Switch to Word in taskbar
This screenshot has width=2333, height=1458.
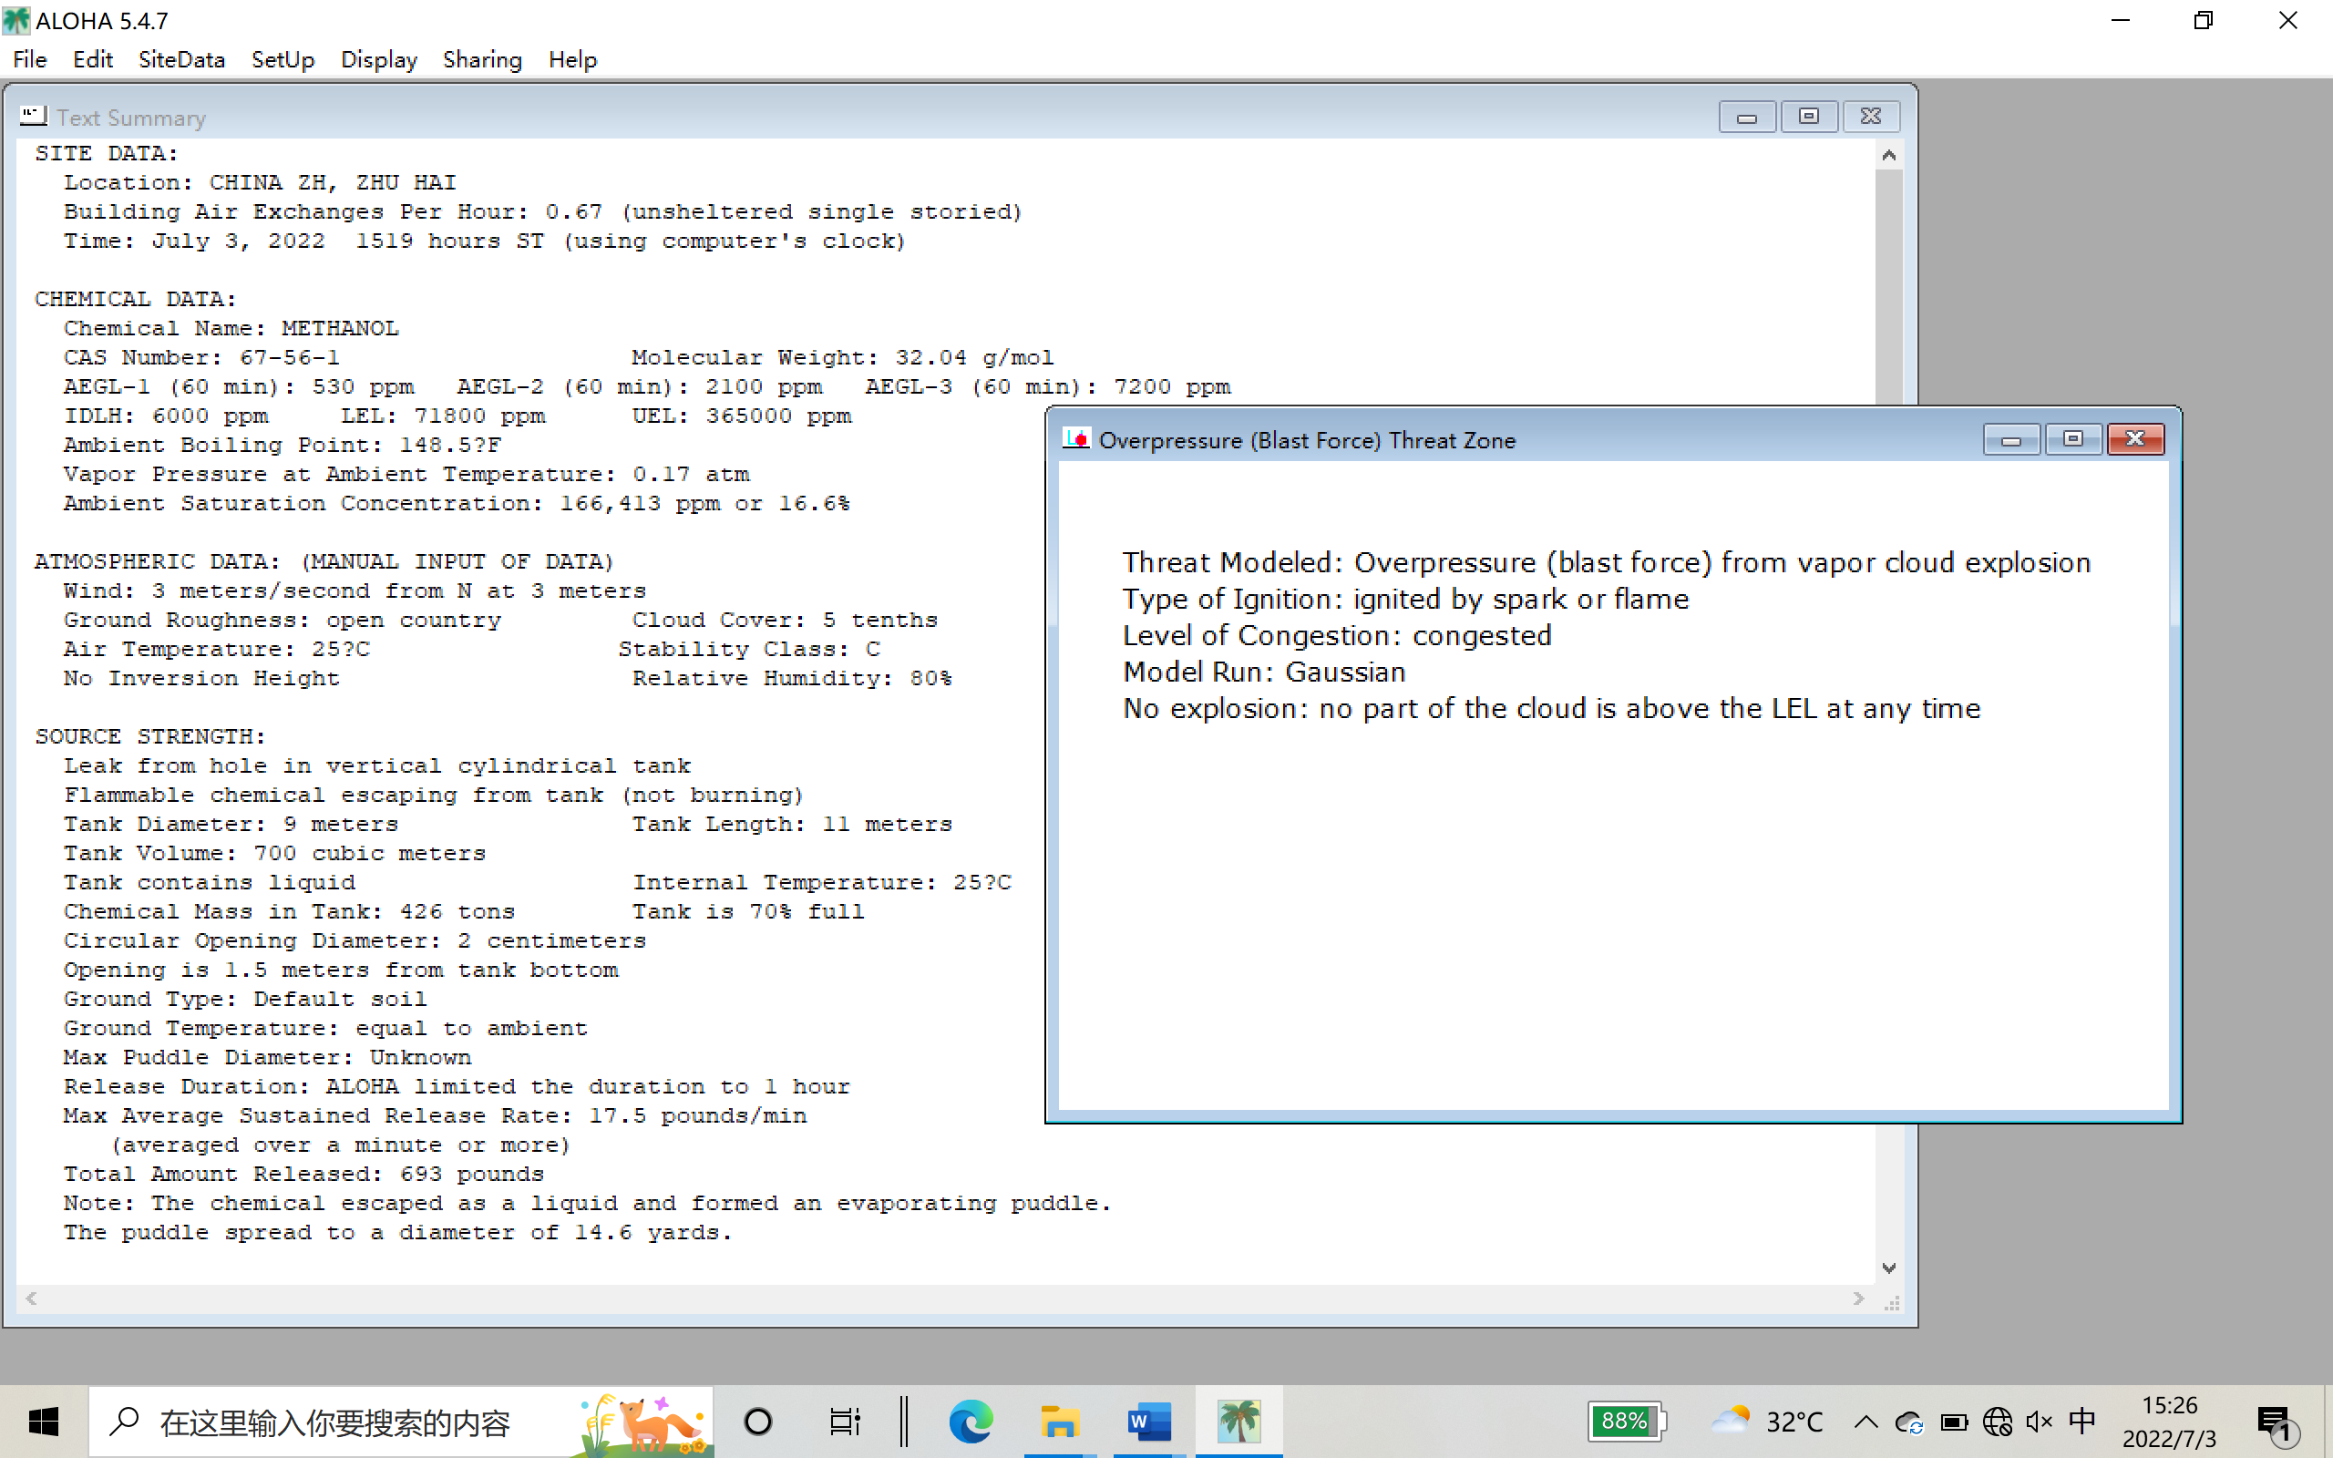pos(1148,1422)
